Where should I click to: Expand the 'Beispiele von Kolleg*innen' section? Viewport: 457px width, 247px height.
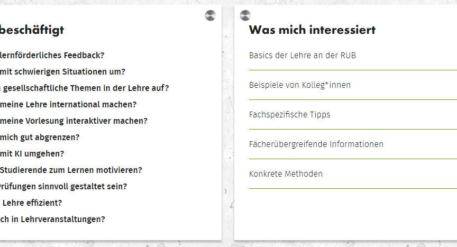tap(353, 85)
